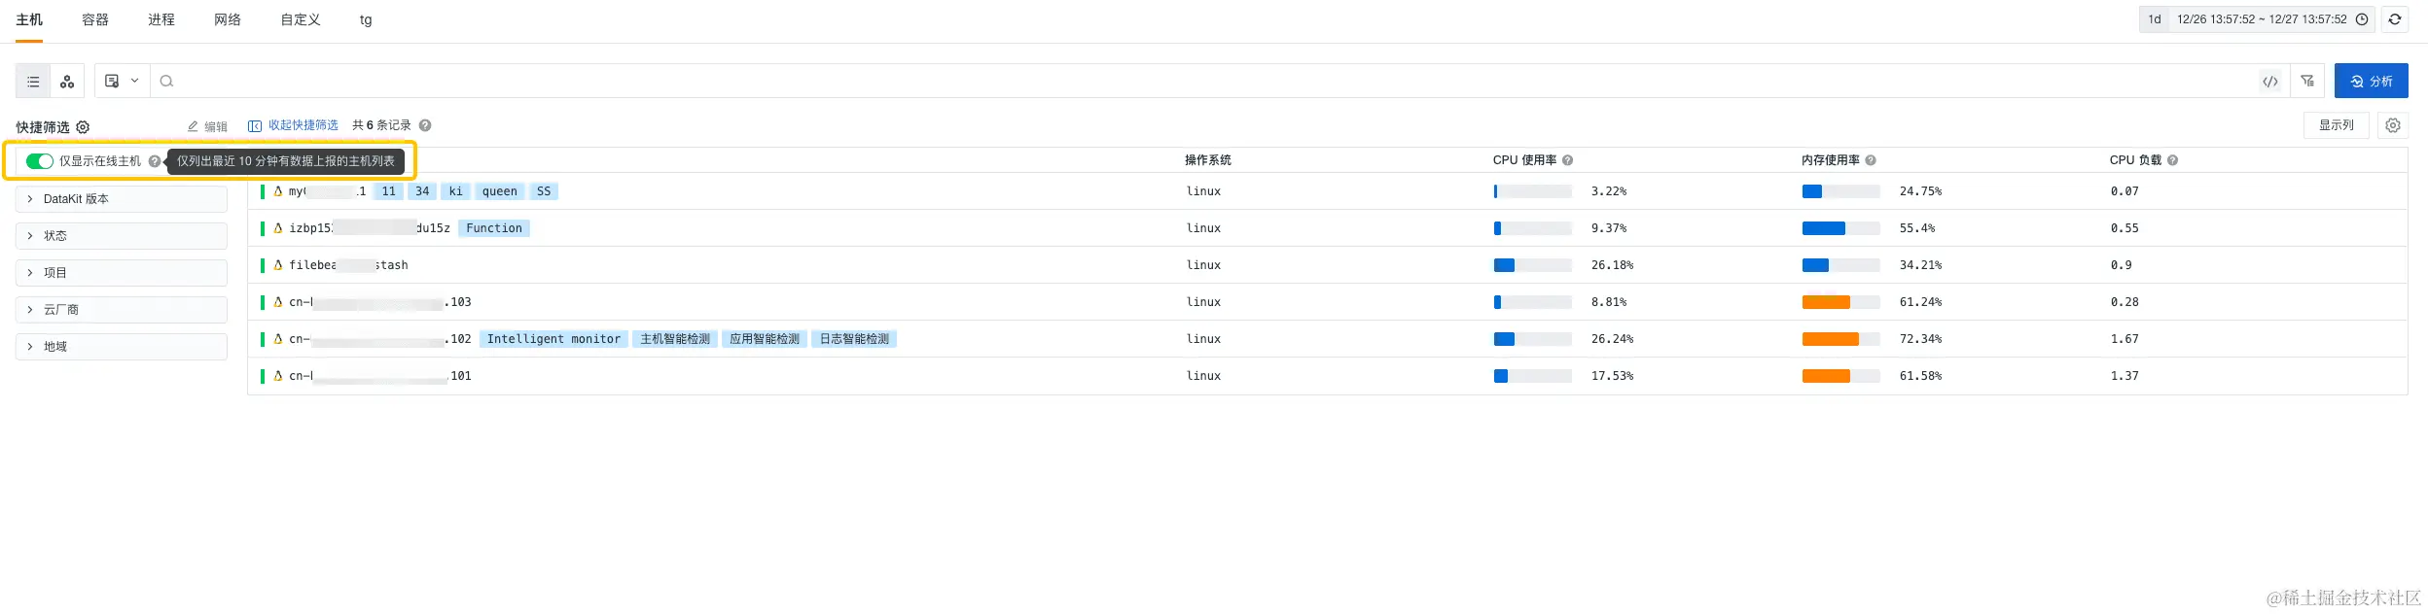Open host ending in .101

[380, 376]
